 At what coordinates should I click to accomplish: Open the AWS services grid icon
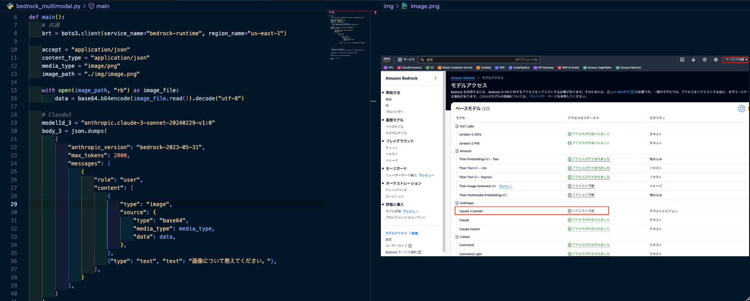click(400, 60)
